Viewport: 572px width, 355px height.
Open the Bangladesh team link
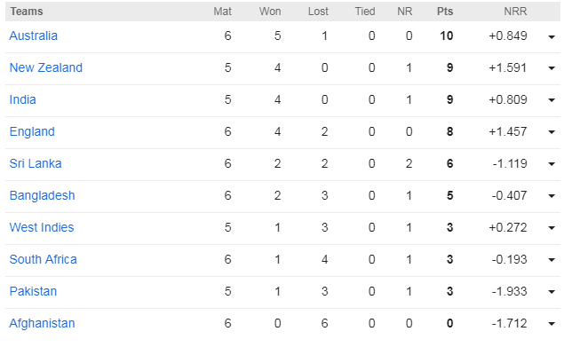42,196
